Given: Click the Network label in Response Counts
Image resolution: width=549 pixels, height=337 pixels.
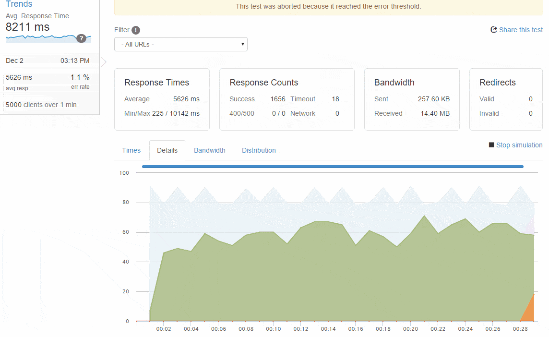Looking at the screenshot, I should [303, 113].
